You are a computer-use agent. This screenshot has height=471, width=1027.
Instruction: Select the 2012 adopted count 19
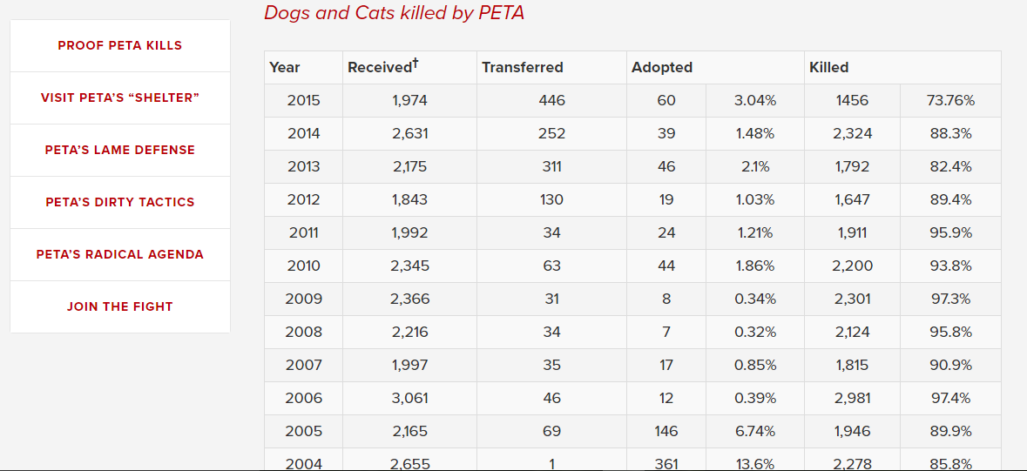666,199
